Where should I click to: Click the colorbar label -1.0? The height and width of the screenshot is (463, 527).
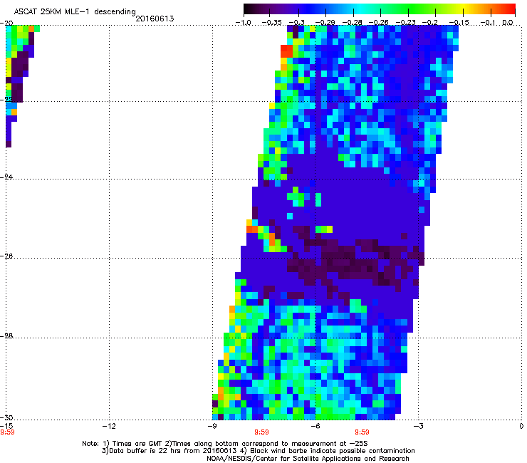coord(243,23)
